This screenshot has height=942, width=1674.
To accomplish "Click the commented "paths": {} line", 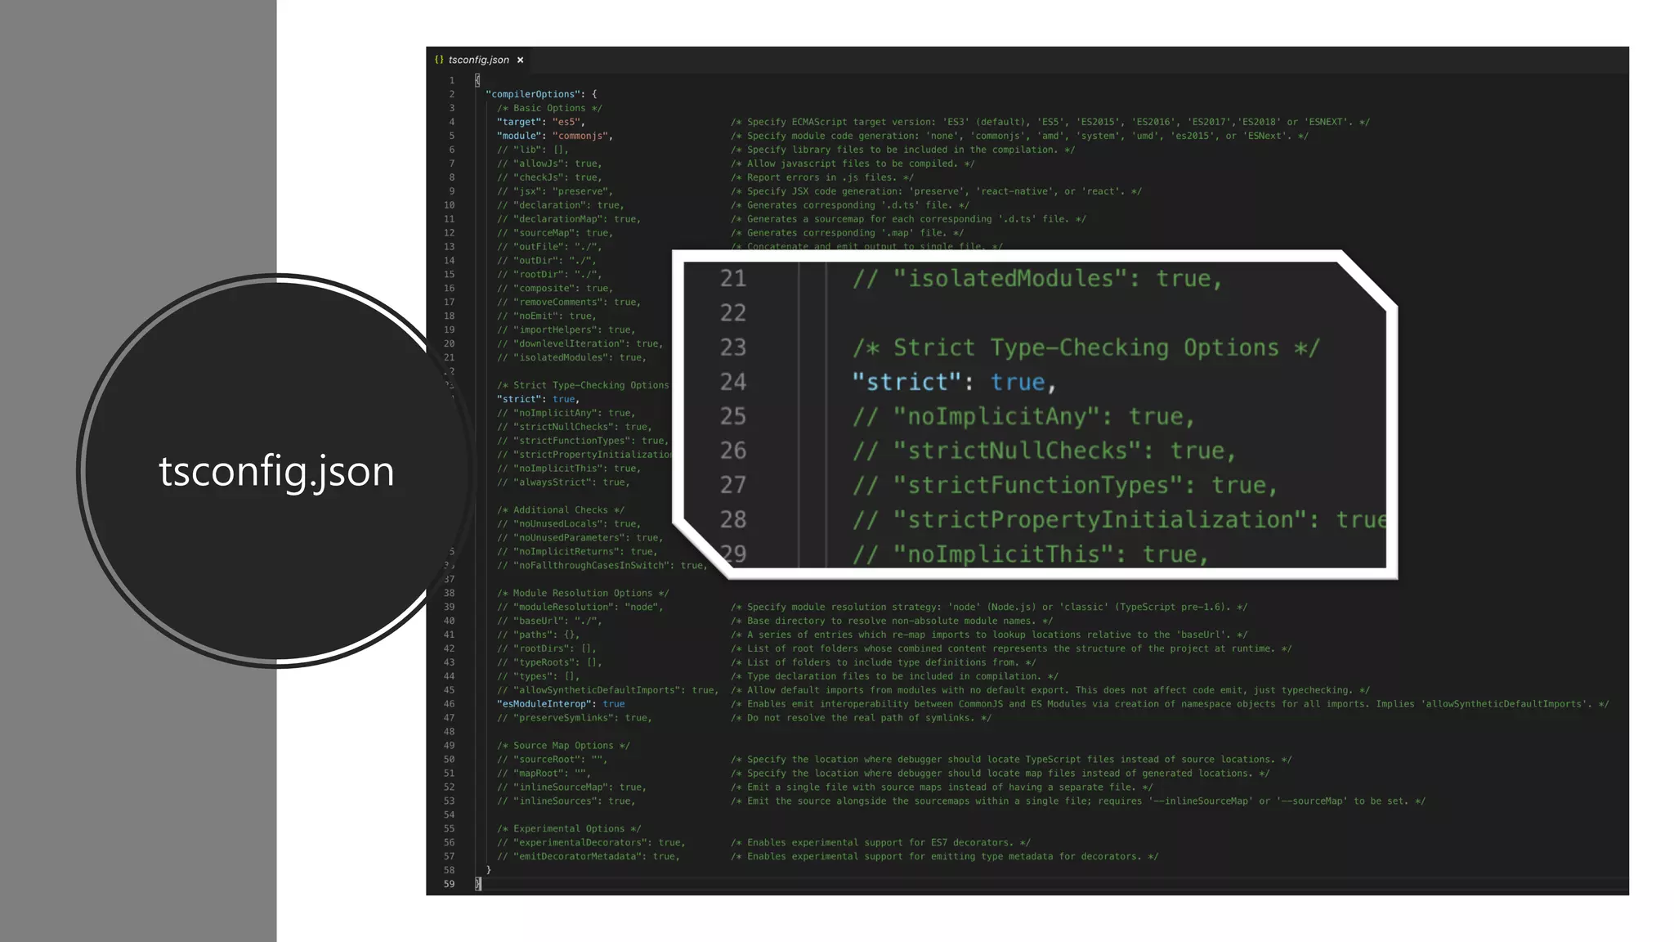I will point(538,635).
